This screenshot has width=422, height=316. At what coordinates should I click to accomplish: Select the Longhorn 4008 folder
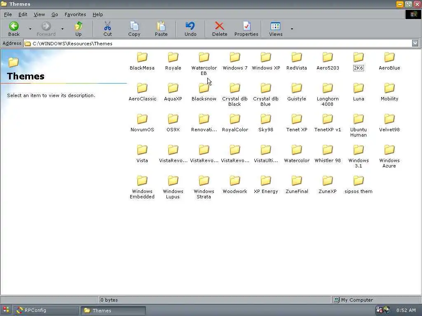(x=328, y=95)
